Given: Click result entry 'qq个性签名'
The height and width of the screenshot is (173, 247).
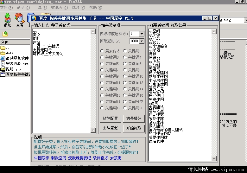Looking at the screenshot, I should [158, 46].
